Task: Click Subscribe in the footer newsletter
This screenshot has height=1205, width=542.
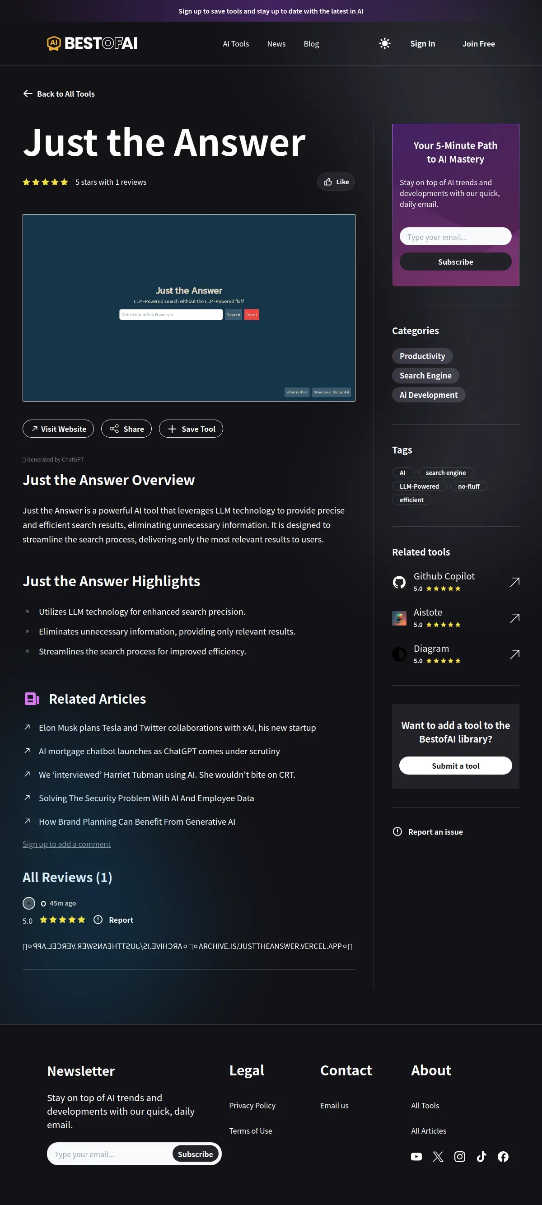Action: point(196,1154)
